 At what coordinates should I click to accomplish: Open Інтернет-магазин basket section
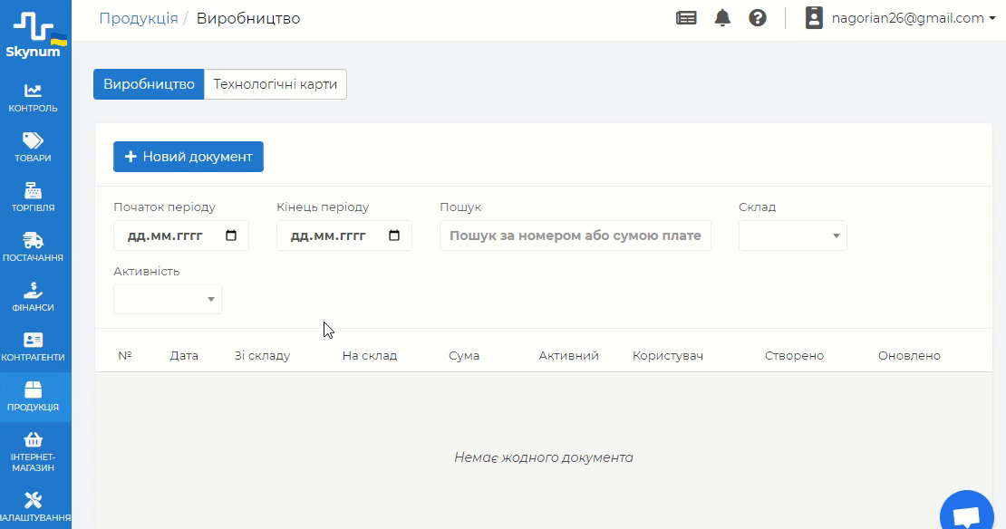(33, 450)
